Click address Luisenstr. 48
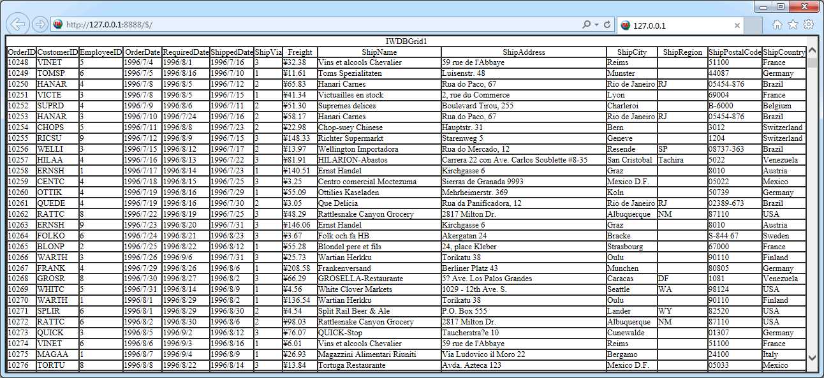The width and height of the screenshot is (824, 378). tap(524, 73)
